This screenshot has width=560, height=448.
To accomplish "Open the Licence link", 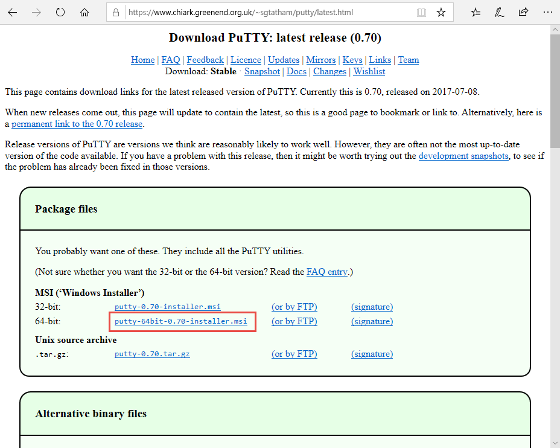I will 246,60.
